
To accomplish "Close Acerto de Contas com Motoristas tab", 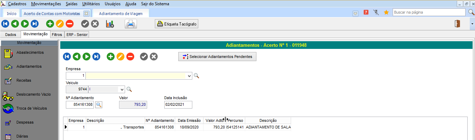I will (x=87, y=13).
